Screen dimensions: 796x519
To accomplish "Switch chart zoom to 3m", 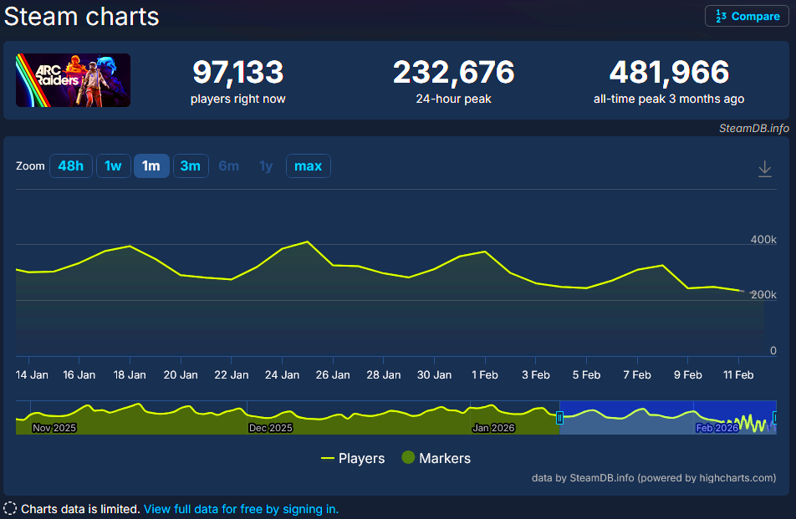I will (191, 166).
